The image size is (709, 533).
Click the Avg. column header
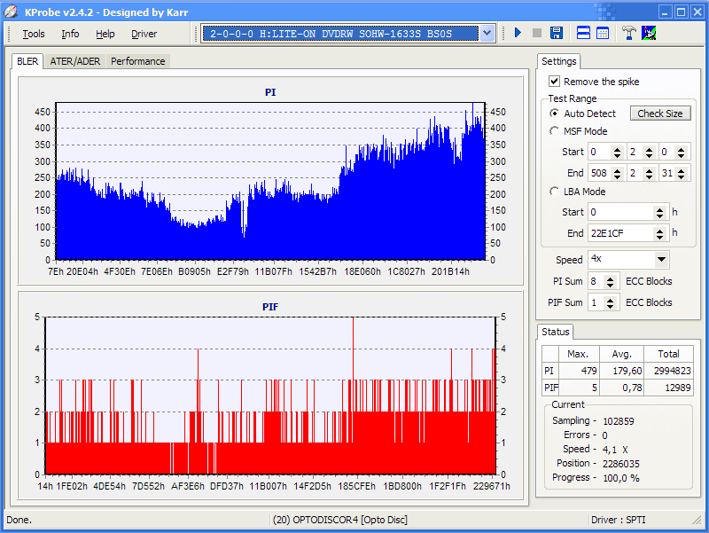pyautogui.click(x=622, y=354)
